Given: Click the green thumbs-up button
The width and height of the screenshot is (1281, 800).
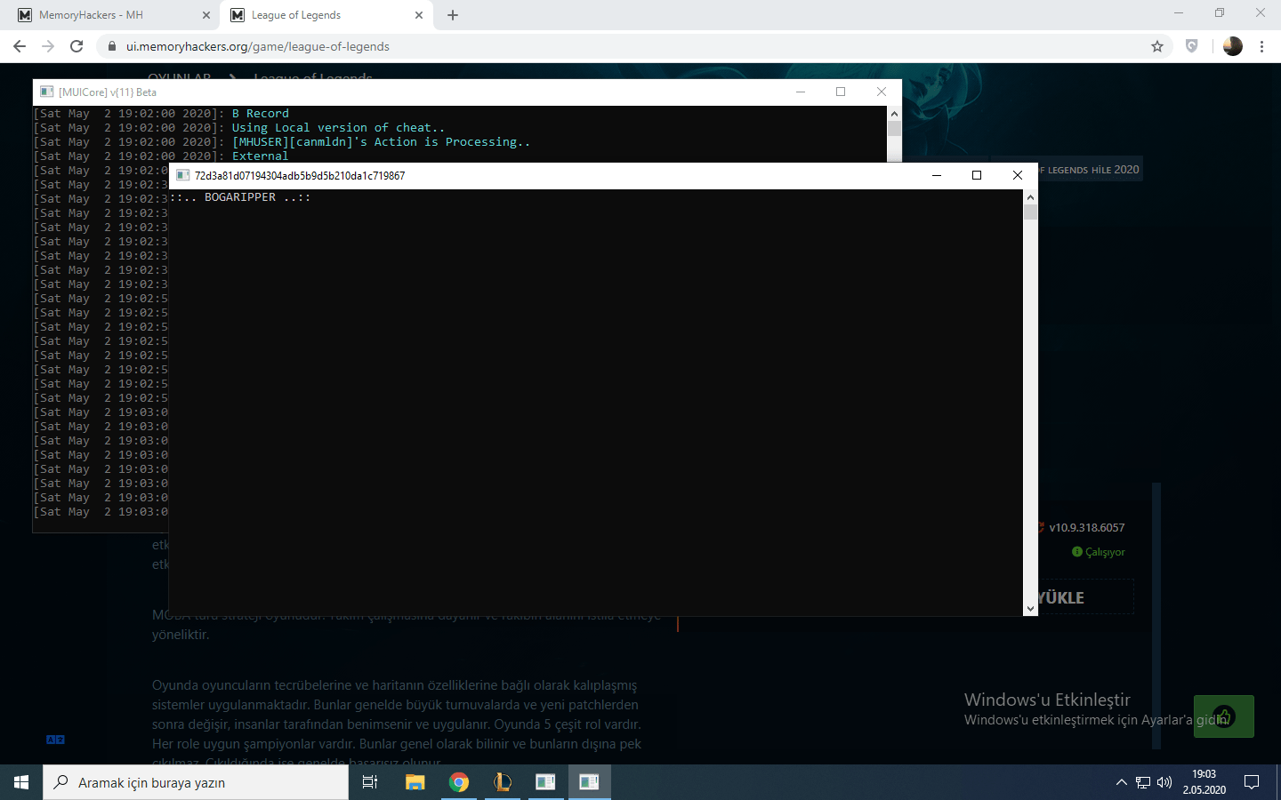Looking at the screenshot, I should pyautogui.click(x=1224, y=716).
